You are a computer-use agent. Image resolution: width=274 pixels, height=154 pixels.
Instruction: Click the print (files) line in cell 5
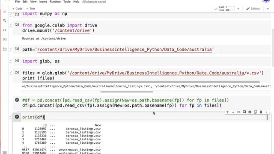point(38,78)
